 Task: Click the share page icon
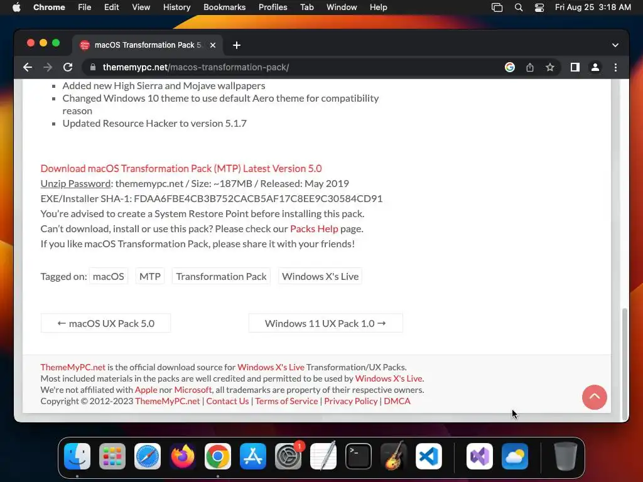pyautogui.click(x=530, y=67)
